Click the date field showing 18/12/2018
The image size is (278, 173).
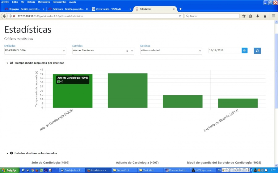(225, 50)
